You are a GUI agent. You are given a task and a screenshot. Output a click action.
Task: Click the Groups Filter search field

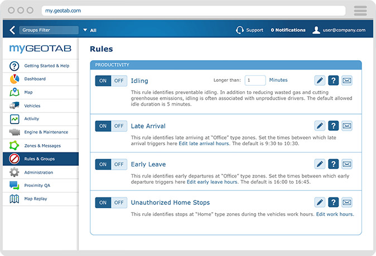click(49, 30)
